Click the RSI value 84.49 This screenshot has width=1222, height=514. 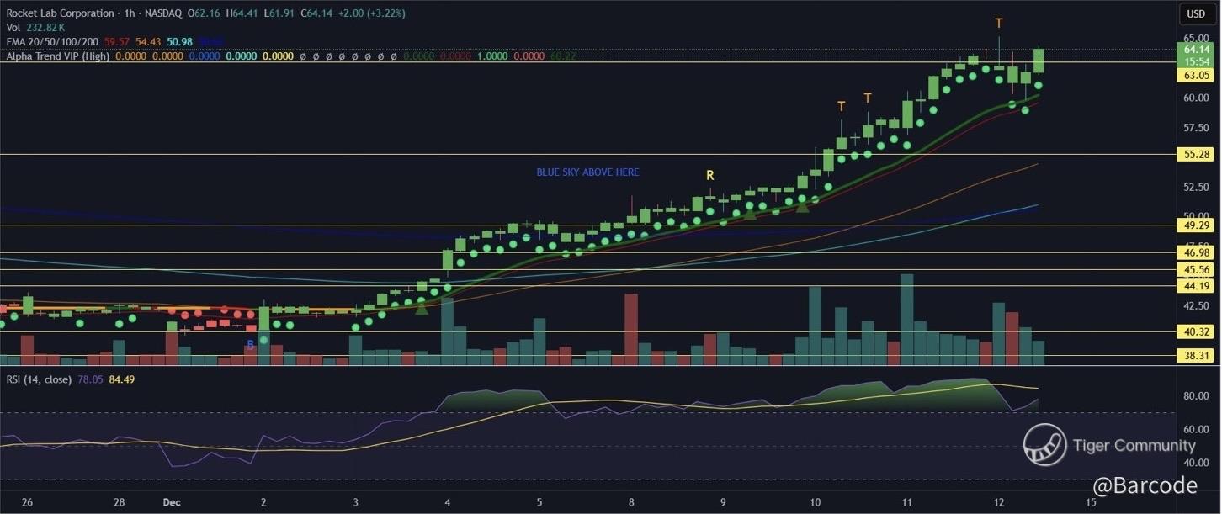[122, 379]
